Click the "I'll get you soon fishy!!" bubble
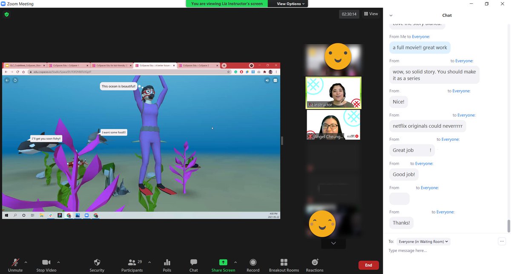 click(46, 138)
